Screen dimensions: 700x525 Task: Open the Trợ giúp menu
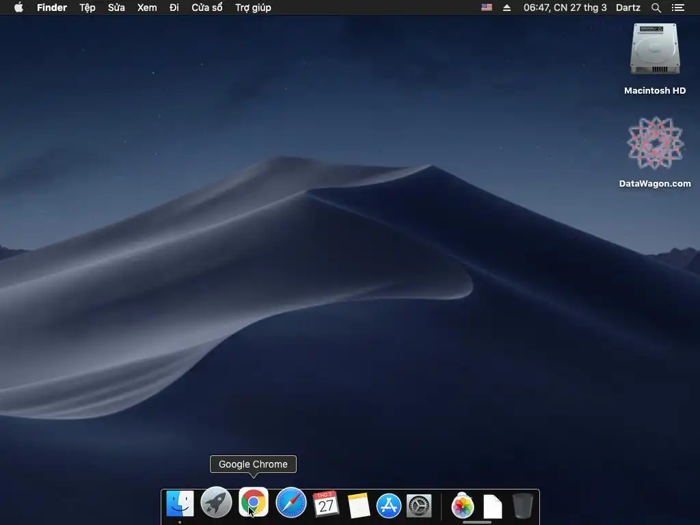(x=253, y=8)
